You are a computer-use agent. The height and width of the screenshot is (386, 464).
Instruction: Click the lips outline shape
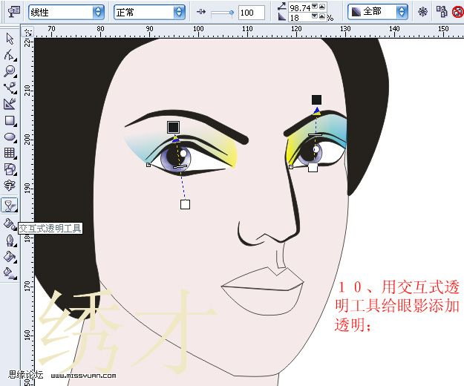(x=263, y=291)
